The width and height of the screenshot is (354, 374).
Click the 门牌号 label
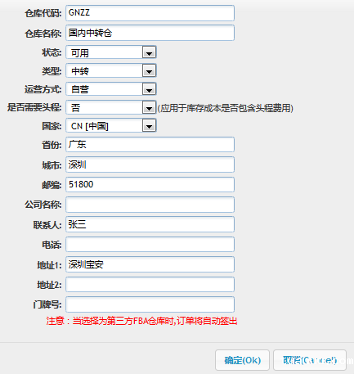[x=47, y=304]
